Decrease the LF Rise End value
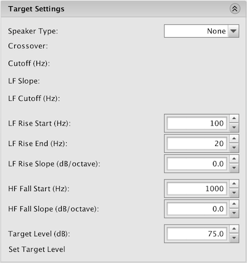The image size is (247, 263). (x=234, y=148)
